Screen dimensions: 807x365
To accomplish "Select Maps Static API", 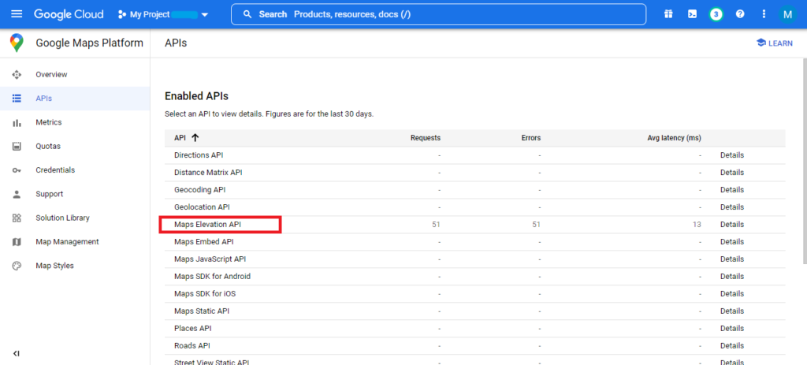I will tap(202, 311).
